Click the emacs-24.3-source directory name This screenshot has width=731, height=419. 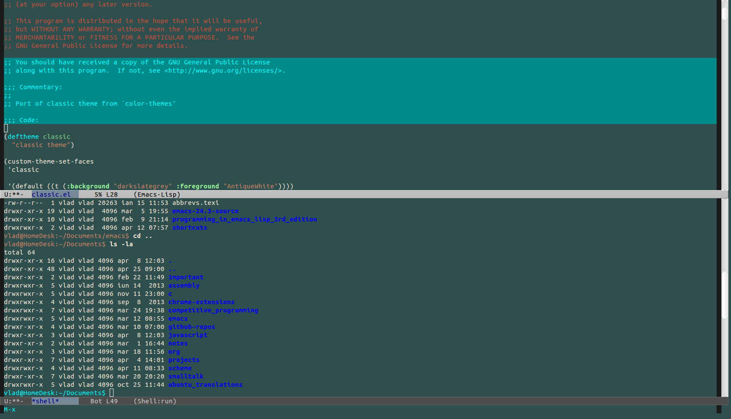pos(205,211)
